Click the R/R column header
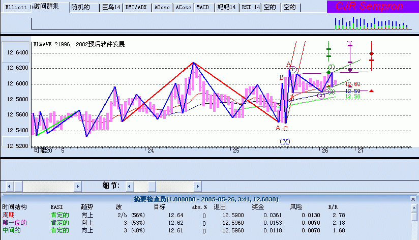 pyautogui.click(x=333, y=207)
